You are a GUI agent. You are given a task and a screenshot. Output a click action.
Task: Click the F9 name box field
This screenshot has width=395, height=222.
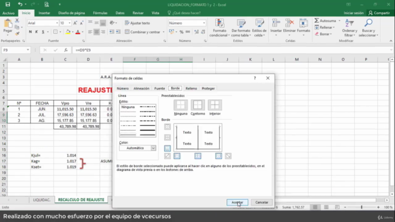[x=16, y=50]
